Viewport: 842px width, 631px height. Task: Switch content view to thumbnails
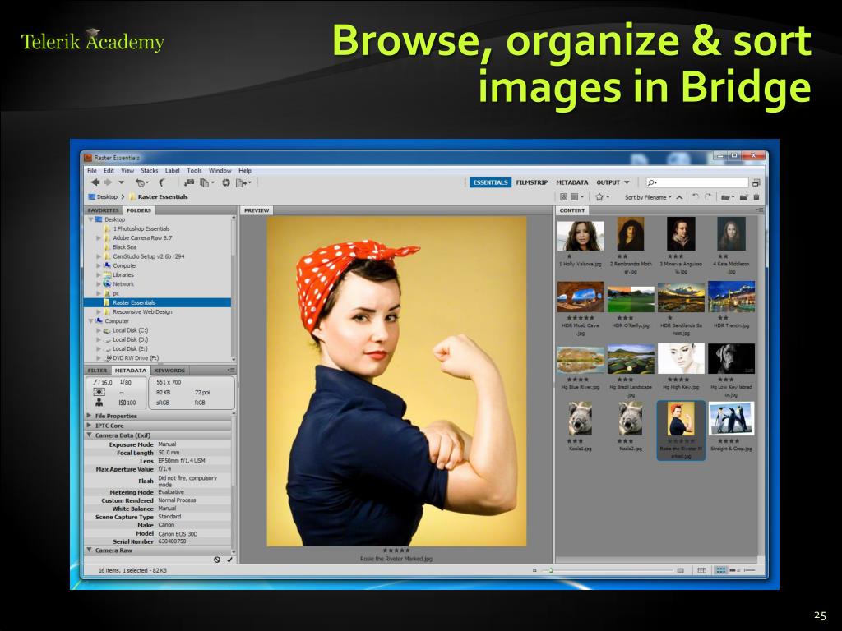coord(720,570)
